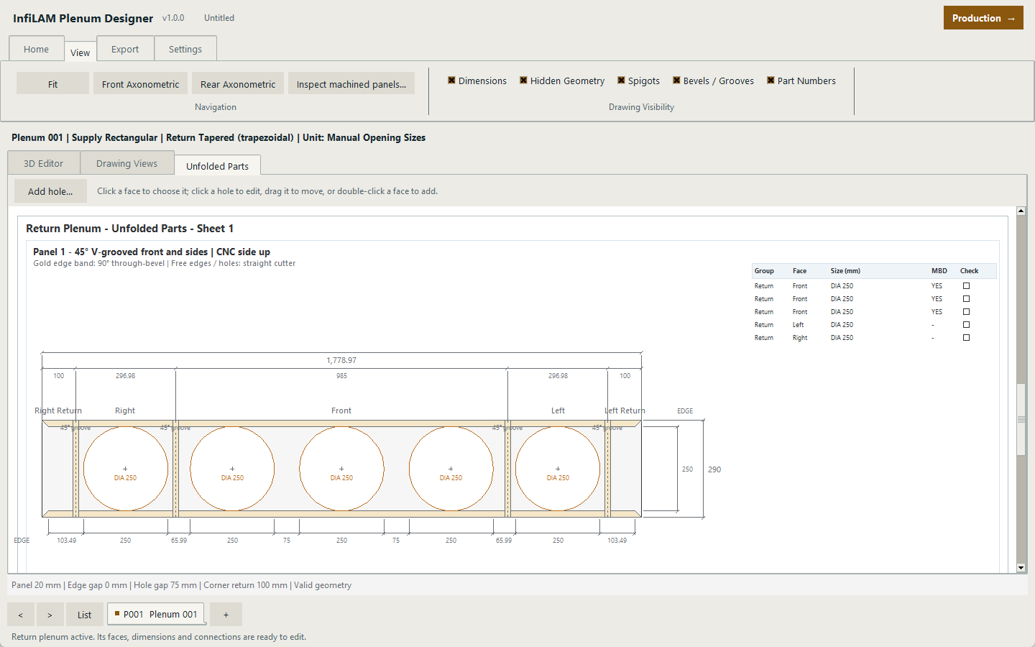1035x647 pixels.
Task: Switch to the Export tab
Action: click(125, 49)
